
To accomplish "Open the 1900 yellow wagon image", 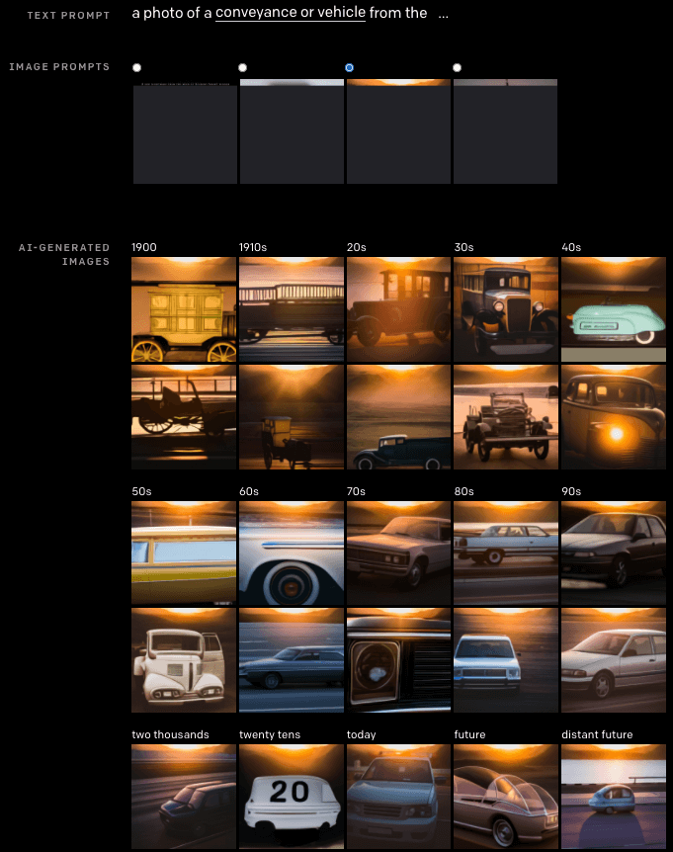I will pos(184,309).
